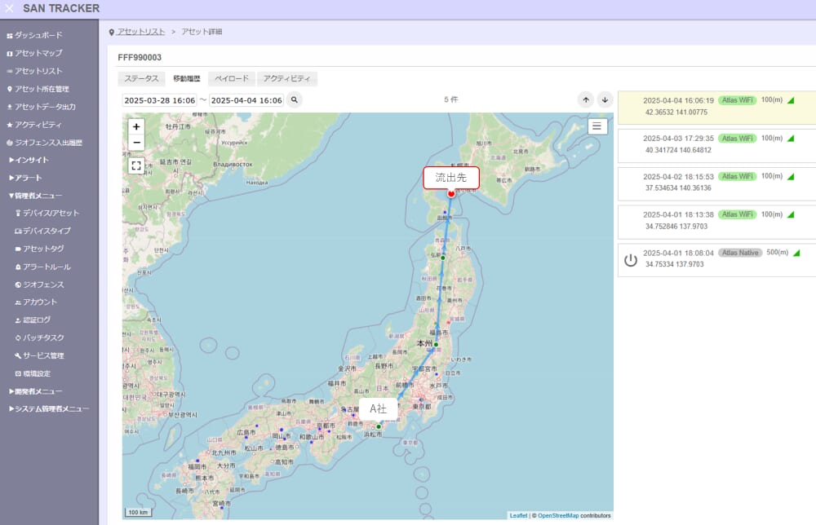Zoom in on the map

tap(136, 126)
